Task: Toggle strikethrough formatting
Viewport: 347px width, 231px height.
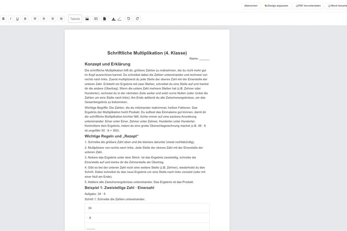Action: (25, 19)
